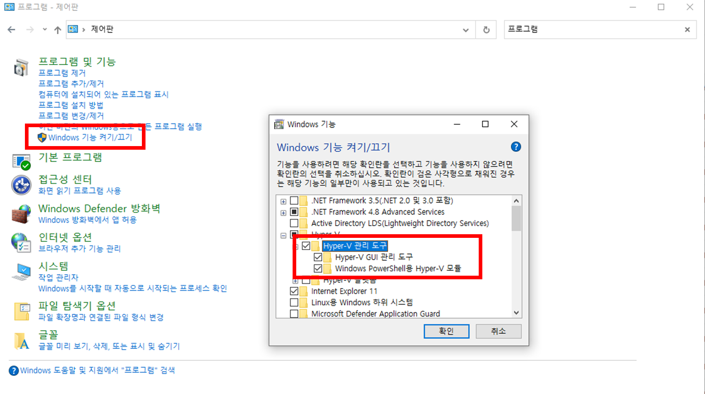The height and width of the screenshot is (394, 705).
Task: Click the File Explorer Options folder icon
Action: coord(22,311)
